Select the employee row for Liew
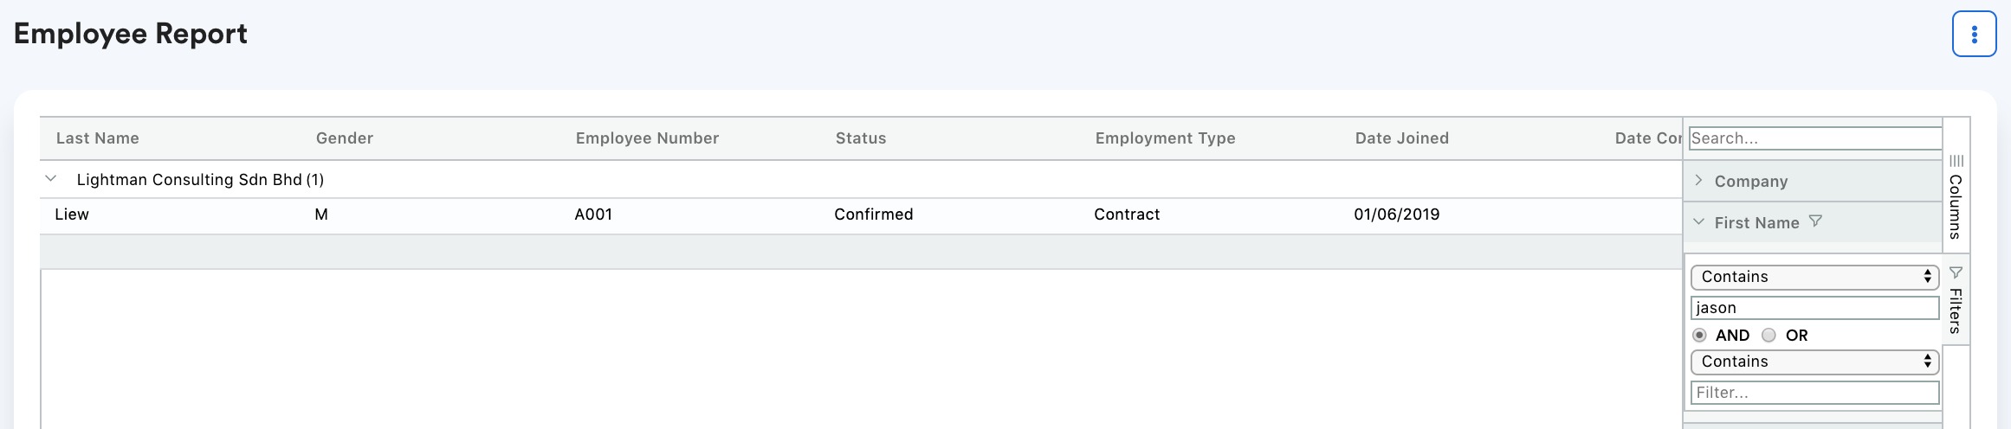Screen dimensions: 2011x429 point(861,214)
